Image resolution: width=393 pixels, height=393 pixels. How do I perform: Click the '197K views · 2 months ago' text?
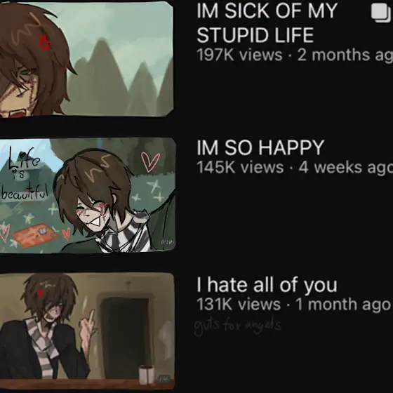pyautogui.click(x=295, y=55)
